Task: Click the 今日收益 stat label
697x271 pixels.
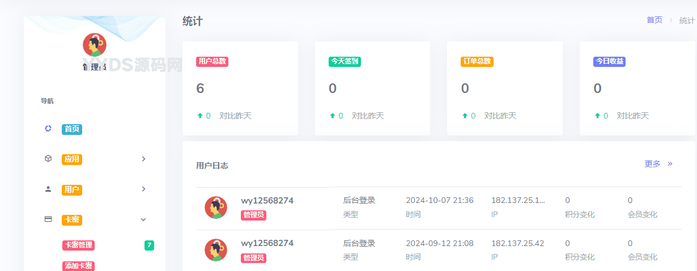Action: pyautogui.click(x=609, y=62)
